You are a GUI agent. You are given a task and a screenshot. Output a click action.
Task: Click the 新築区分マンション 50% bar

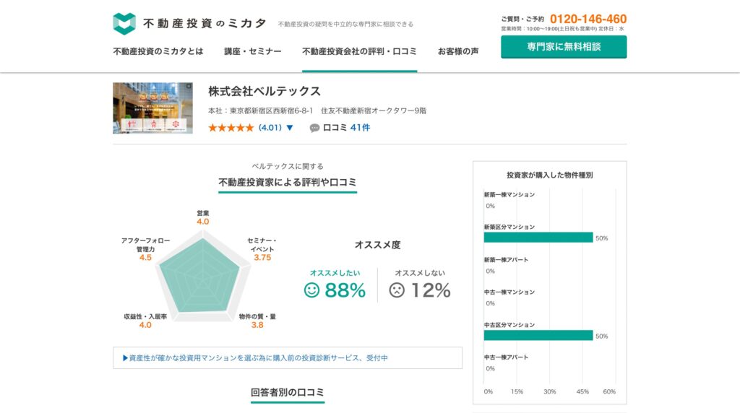[x=538, y=238]
